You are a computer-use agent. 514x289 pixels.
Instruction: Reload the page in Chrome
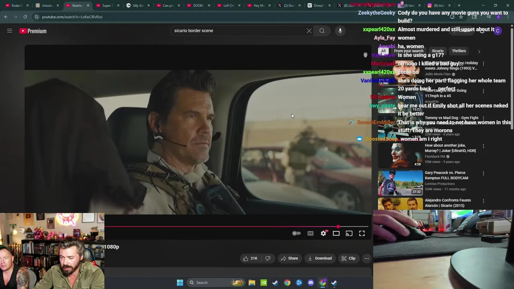coord(25,17)
